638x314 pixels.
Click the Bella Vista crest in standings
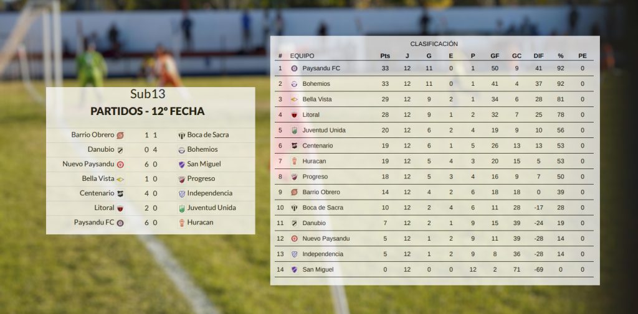294,99
